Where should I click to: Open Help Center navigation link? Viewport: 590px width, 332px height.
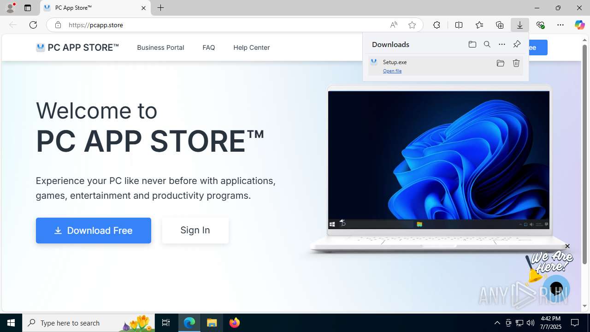252,47
